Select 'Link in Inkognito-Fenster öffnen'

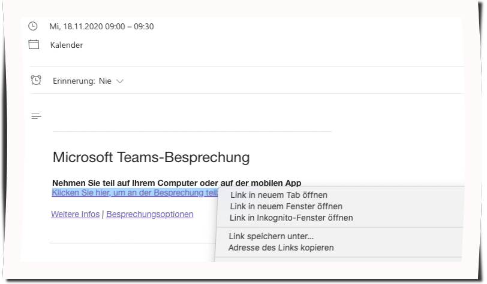tap(291, 218)
